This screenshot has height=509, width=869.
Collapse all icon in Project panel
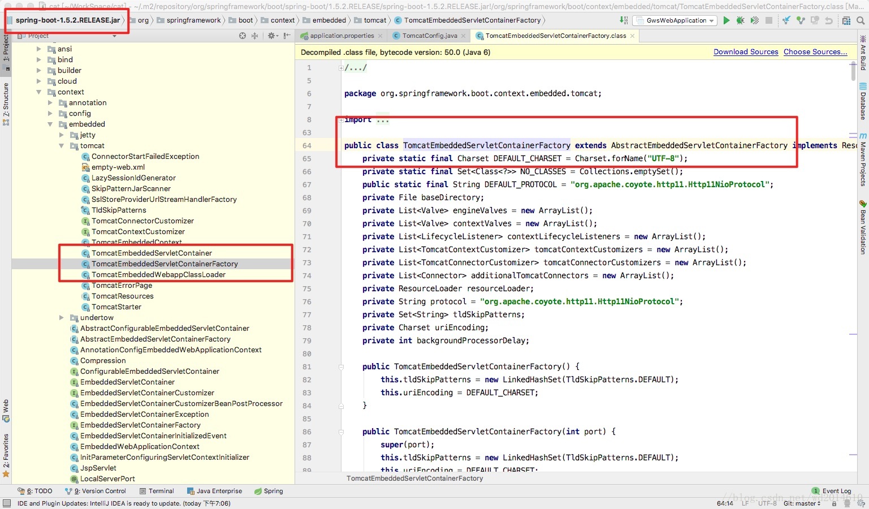(254, 36)
